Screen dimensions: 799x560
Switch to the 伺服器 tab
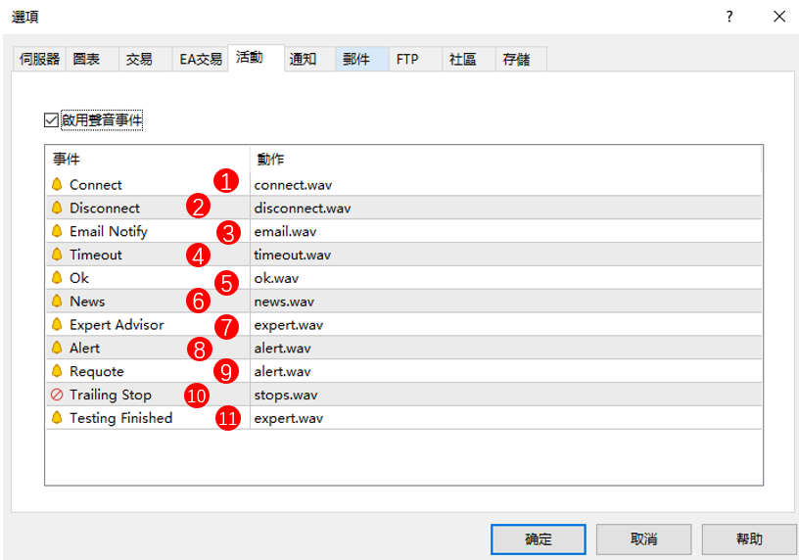pyautogui.click(x=39, y=59)
